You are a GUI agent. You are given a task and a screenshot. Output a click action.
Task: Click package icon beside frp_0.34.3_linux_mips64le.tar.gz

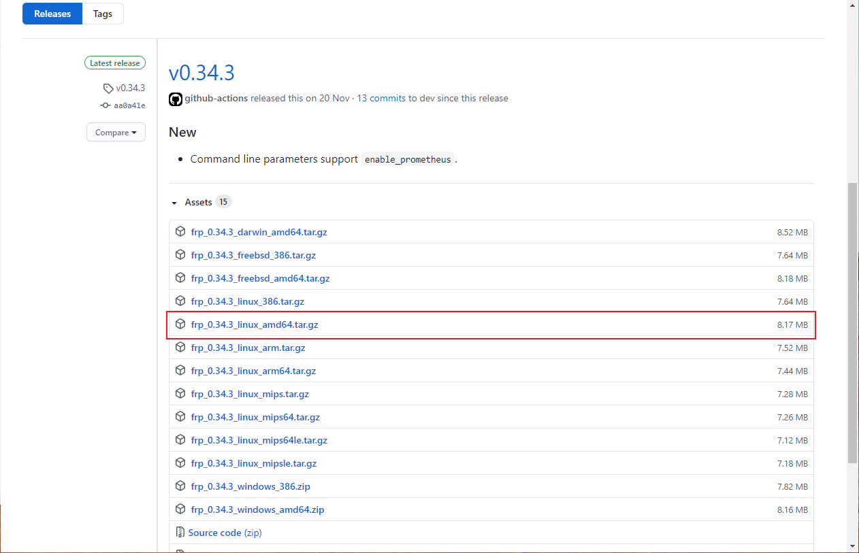pyautogui.click(x=180, y=439)
